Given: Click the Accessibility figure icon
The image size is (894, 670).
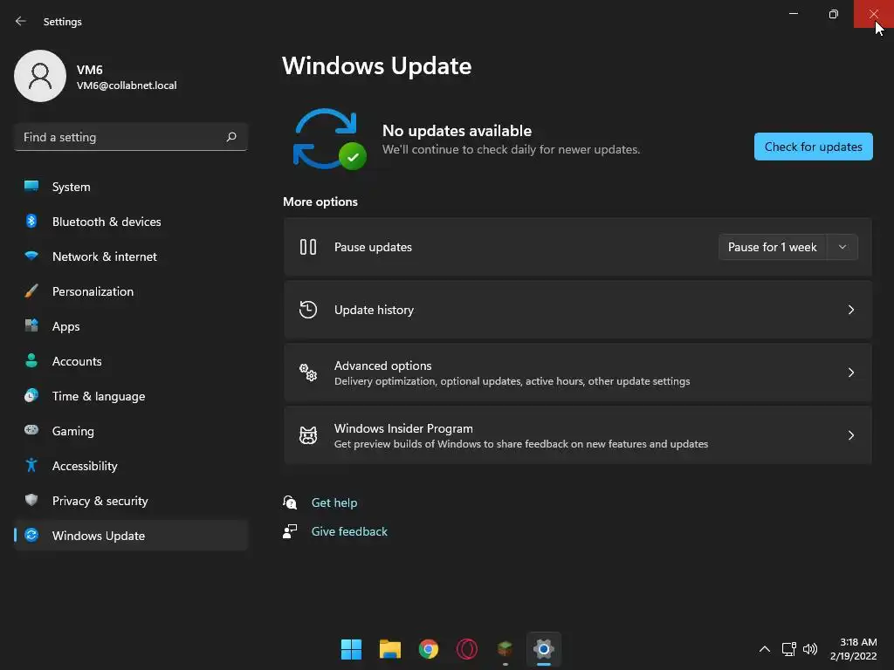Looking at the screenshot, I should pyautogui.click(x=31, y=465).
